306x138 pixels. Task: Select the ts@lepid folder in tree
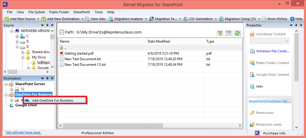(44, 63)
